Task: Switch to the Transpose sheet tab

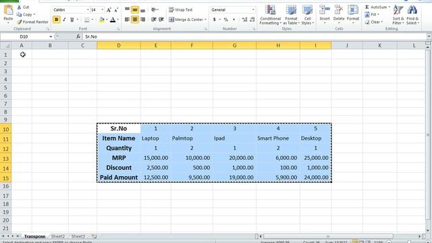Action: (x=34, y=236)
